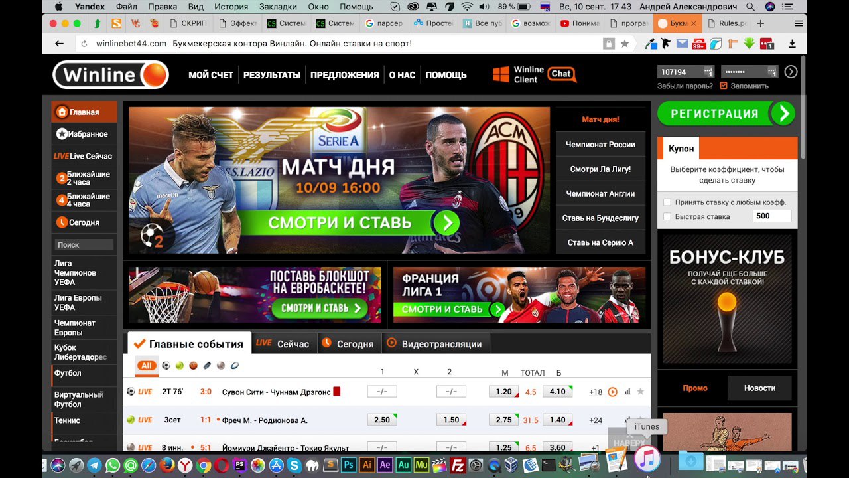Select odds 2.50 for Фреч М.

pos(382,420)
